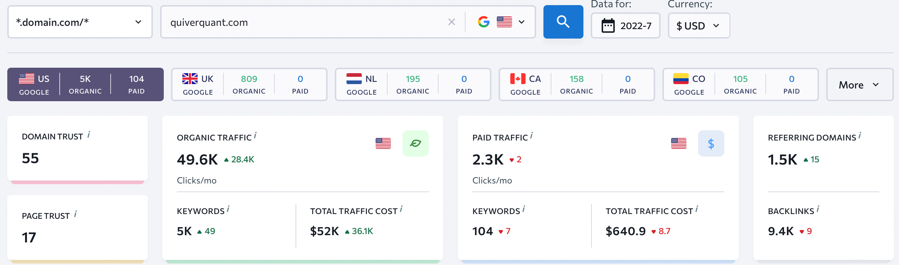The image size is (899, 265).
Task: Open Domain Trust info tooltip icon
Action: click(x=88, y=135)
